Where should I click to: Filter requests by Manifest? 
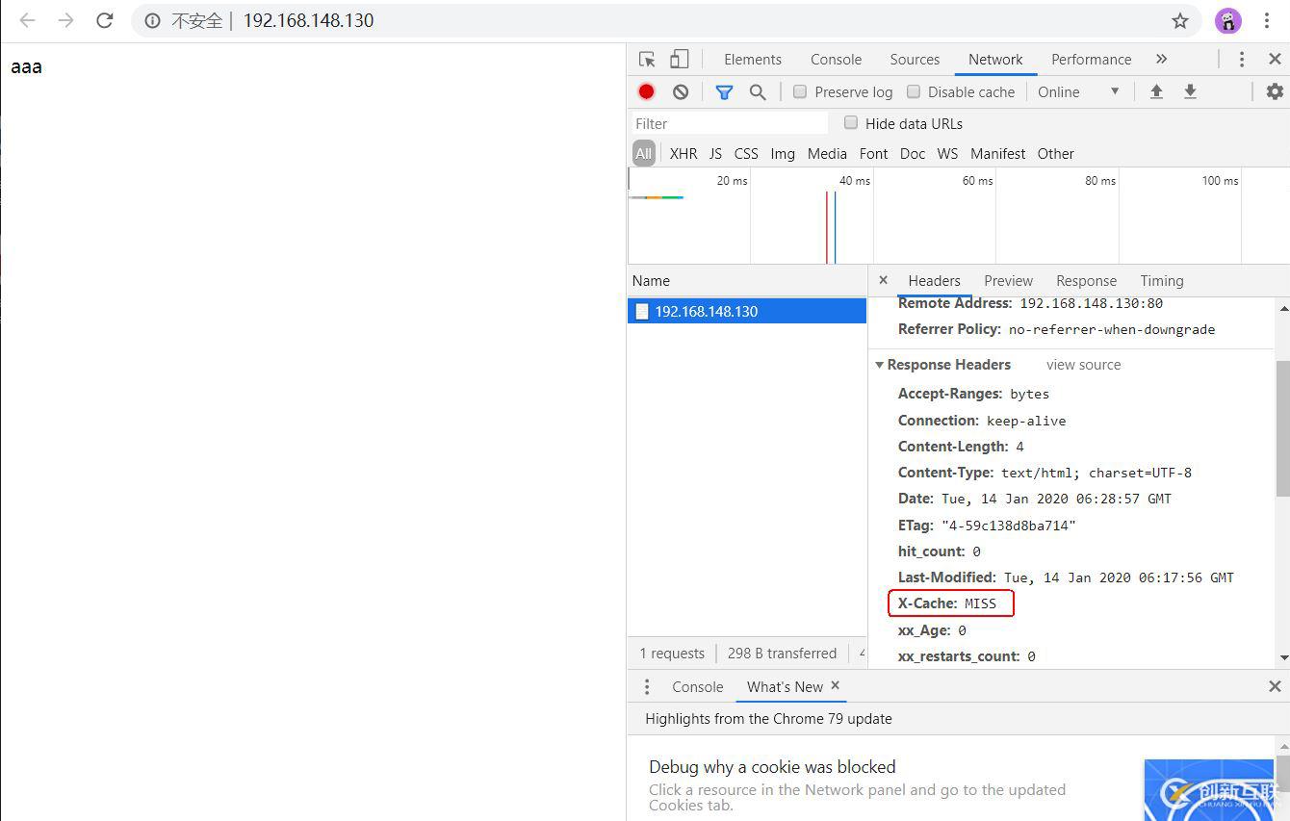(x=997, y=153)
